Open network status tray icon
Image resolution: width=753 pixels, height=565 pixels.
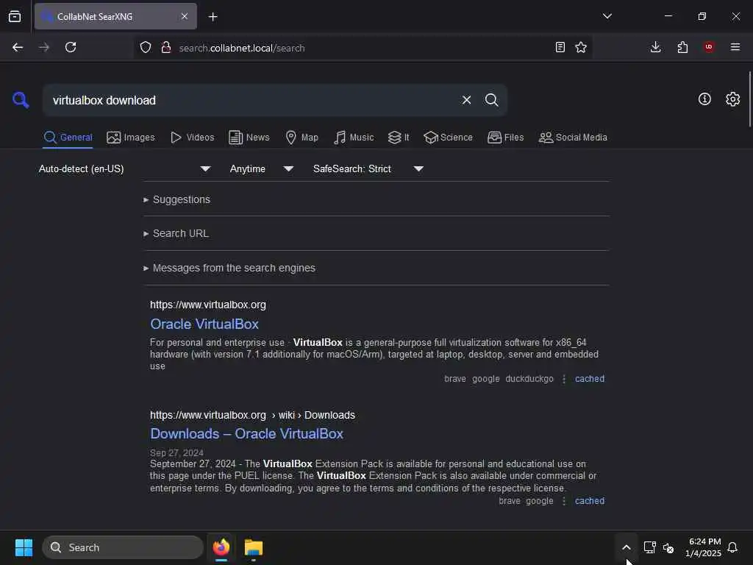650,547
